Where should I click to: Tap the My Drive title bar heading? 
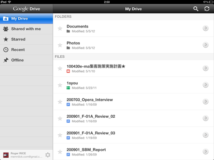tap(133, 9)
